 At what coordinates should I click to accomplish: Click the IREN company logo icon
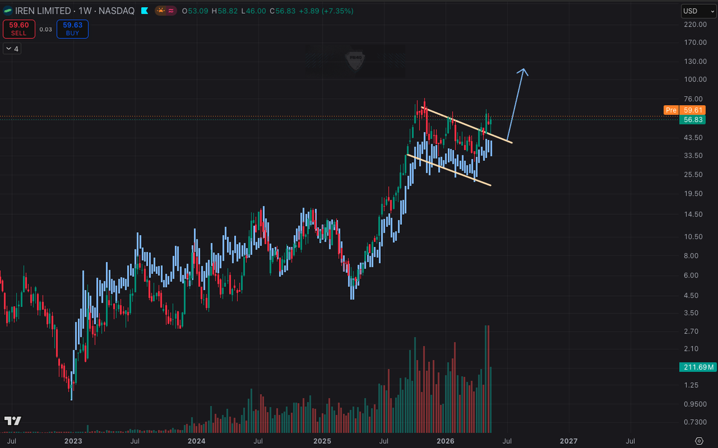click(x=7, y=11)
